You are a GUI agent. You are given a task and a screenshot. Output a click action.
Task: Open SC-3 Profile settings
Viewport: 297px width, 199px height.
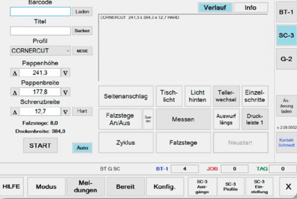click(x=231, y=186)
